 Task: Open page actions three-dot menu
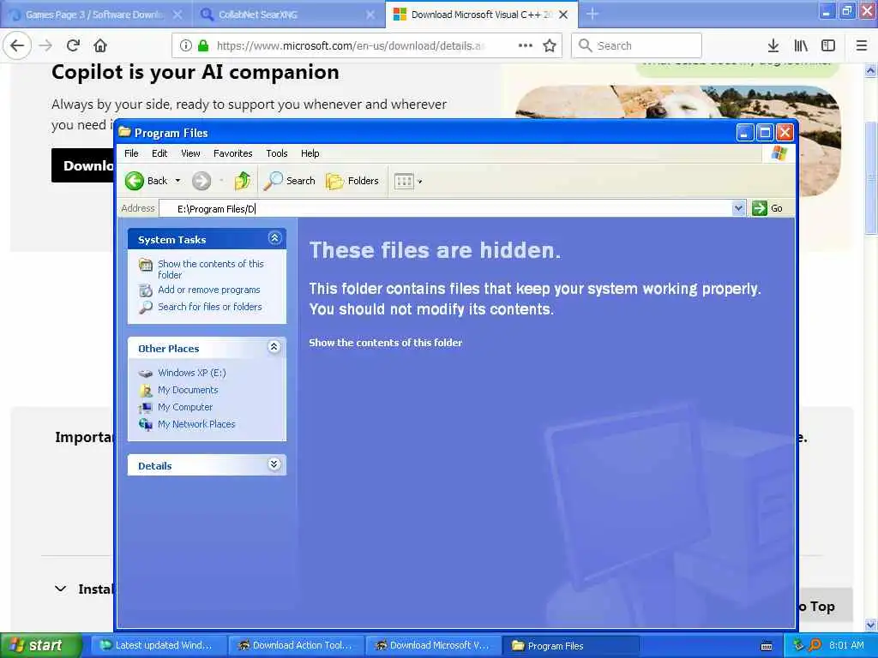click(x=526, y=45)
